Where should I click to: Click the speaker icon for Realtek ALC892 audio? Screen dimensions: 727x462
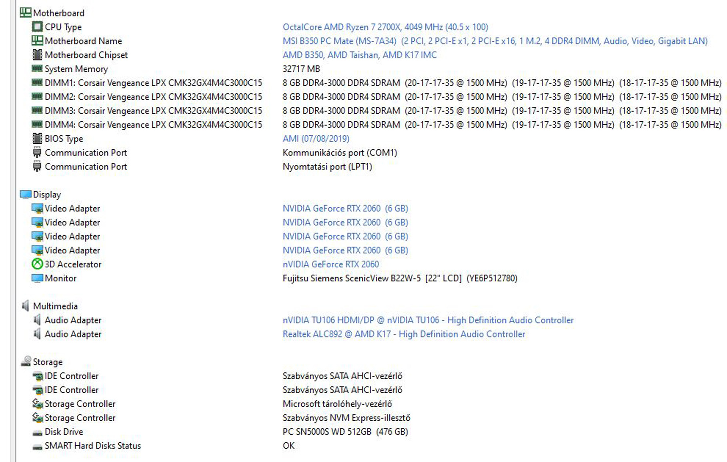pyautogui.click(x=37, y=334)
